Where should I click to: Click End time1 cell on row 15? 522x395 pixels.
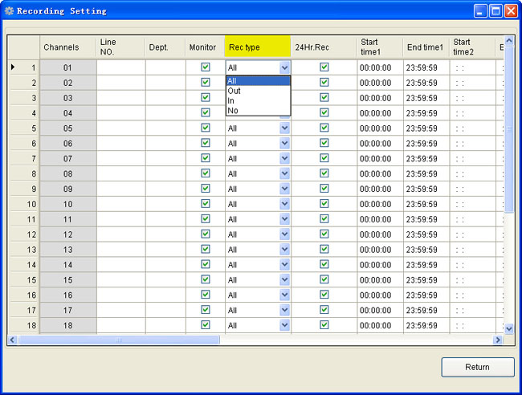pos(426,279)
